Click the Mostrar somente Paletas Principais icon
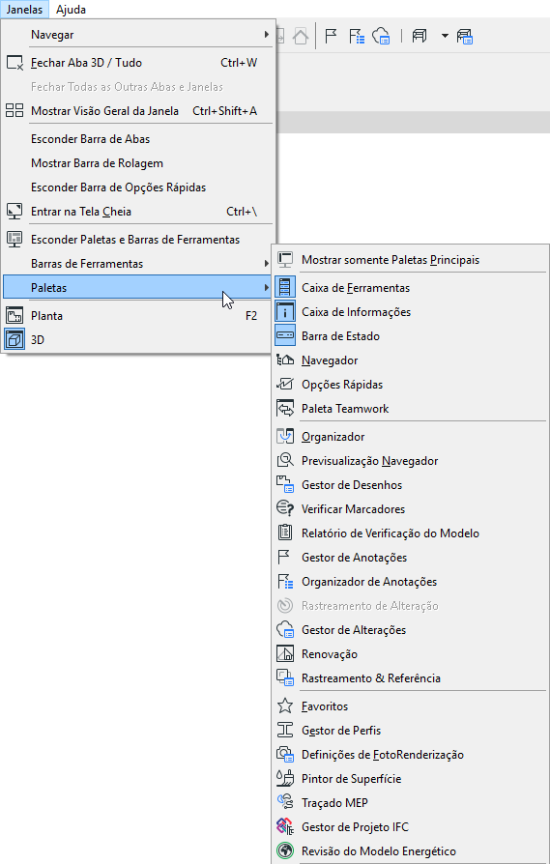Viewport: 550px width, 864px height. click(285, 260)
